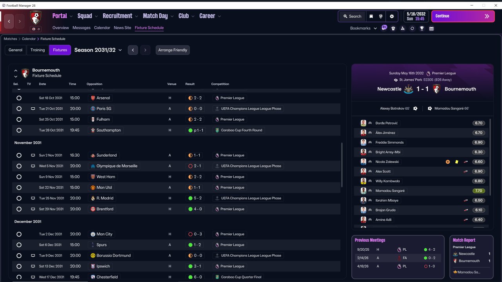Expand the Match Day menu chevron

point(172,16)
